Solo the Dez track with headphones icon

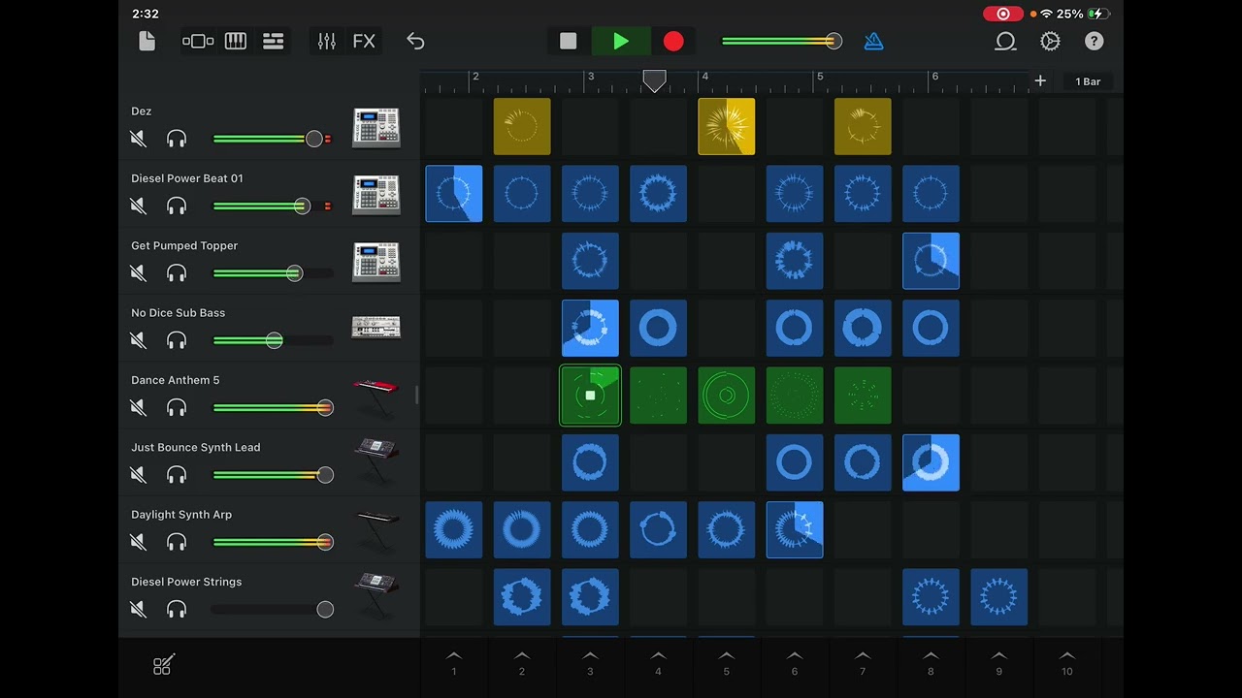pos(177,139)
